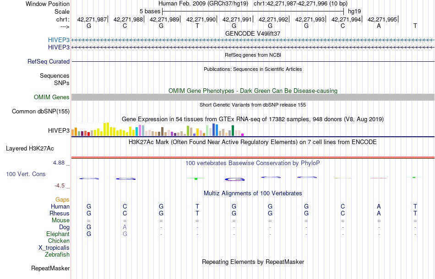Open RefSeq genes from NCBI title

coord(253,55)
